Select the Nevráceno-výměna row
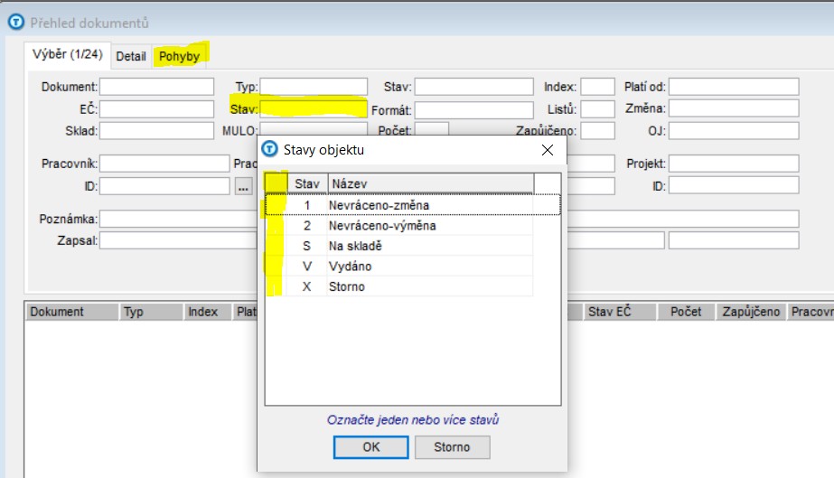The height and width of the screenshot is (478, 834). (398, 225)
